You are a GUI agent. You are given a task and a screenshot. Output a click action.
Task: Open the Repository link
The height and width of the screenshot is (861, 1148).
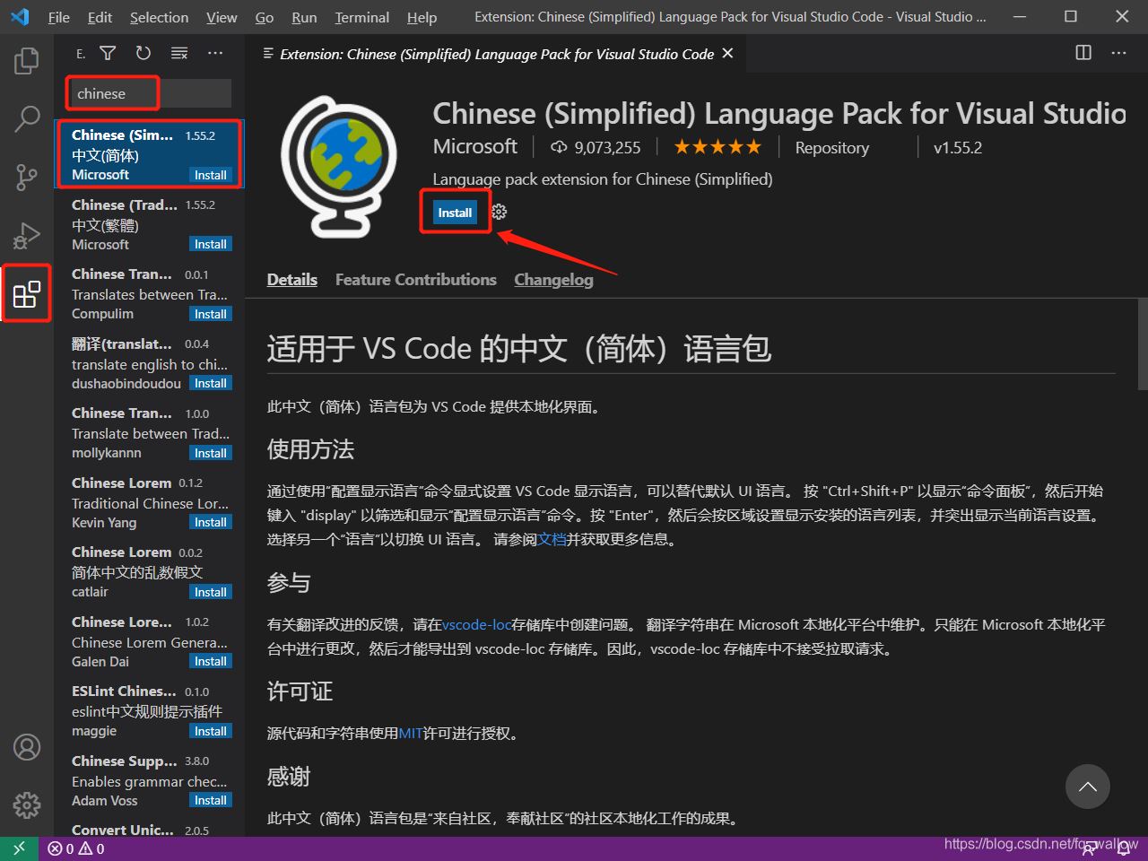click(x=831, y=147)
